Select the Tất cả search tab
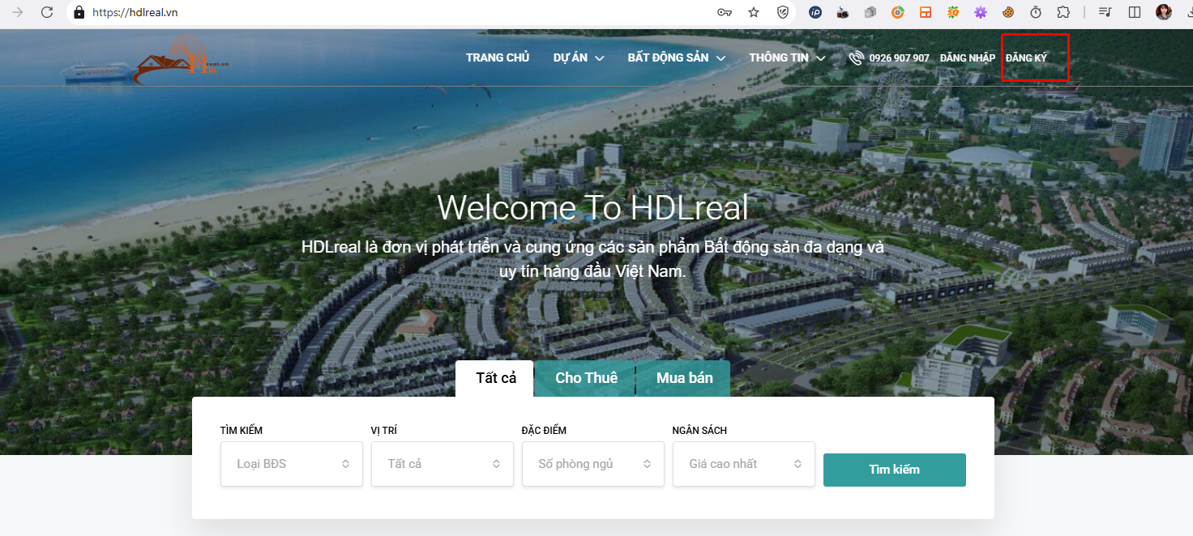Image resolution: width=1193 pixels, height=536 pixels. [x=494, y=378]
